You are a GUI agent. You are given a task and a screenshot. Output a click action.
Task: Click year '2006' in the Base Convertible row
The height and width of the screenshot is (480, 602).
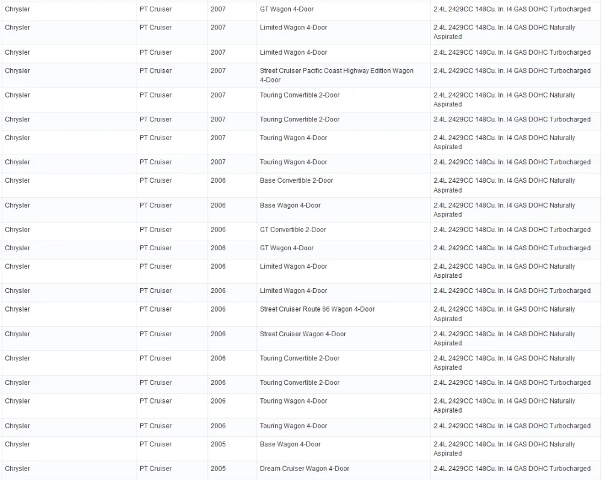click(218, 180)
